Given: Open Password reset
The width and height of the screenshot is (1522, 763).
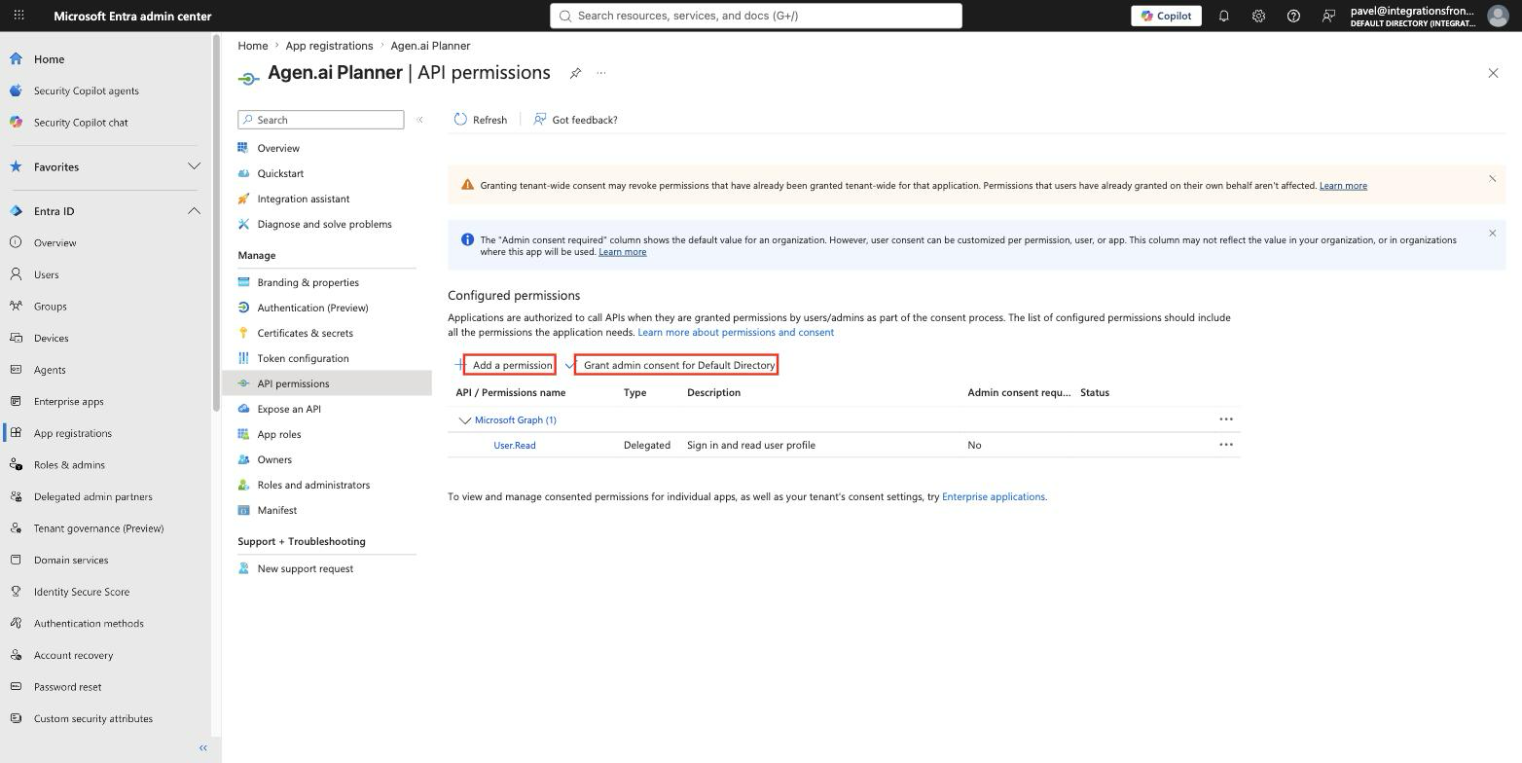Looking at the screenshot, I should (67, 687).
